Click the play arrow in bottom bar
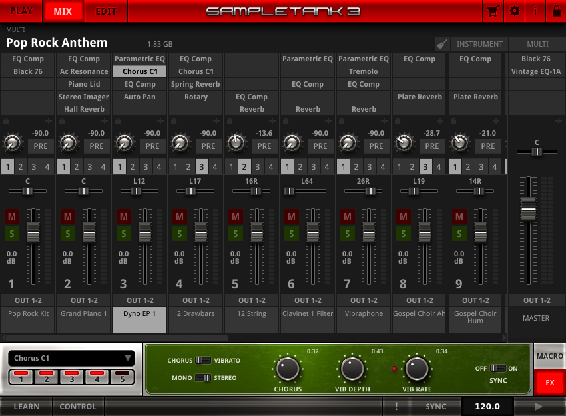Screen dimensions: 566x416 pos(539,407)
